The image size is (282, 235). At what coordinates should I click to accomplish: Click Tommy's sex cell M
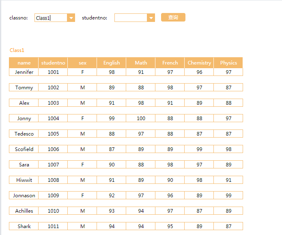pyautogui.click(x=82, y=87)
